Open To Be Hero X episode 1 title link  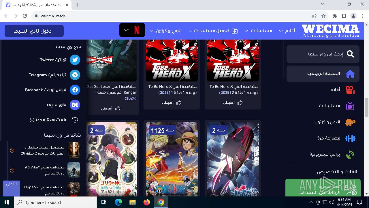pos(173,90)
